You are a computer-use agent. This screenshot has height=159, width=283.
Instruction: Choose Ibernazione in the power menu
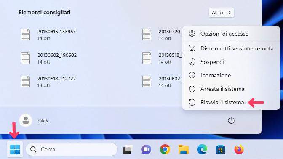pyautogui.click(x=231, y=75)
